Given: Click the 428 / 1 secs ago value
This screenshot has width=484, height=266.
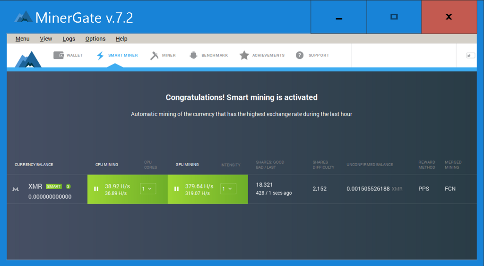Looking at the screenshot, I should pyautogui.click(x=274, y=193).
